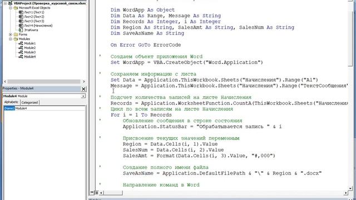
Task: Select Module3 label in the Modules folder
Action: (x=29, y=52)
